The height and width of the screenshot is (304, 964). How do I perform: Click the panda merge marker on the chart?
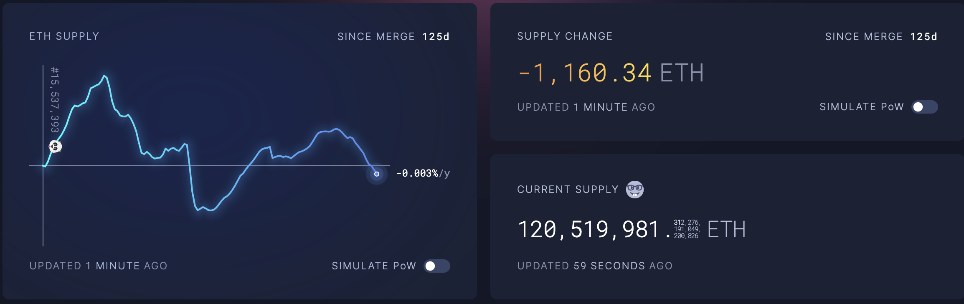click(x=55, y=147)
